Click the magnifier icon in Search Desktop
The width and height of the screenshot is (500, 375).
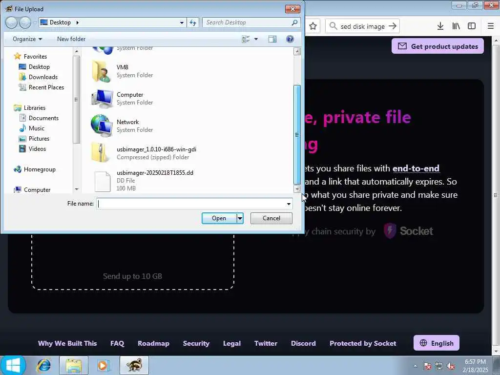pyautogui.click(x=294, y=22)
